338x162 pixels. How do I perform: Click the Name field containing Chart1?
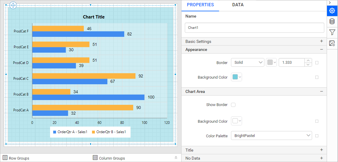point(254,28)
